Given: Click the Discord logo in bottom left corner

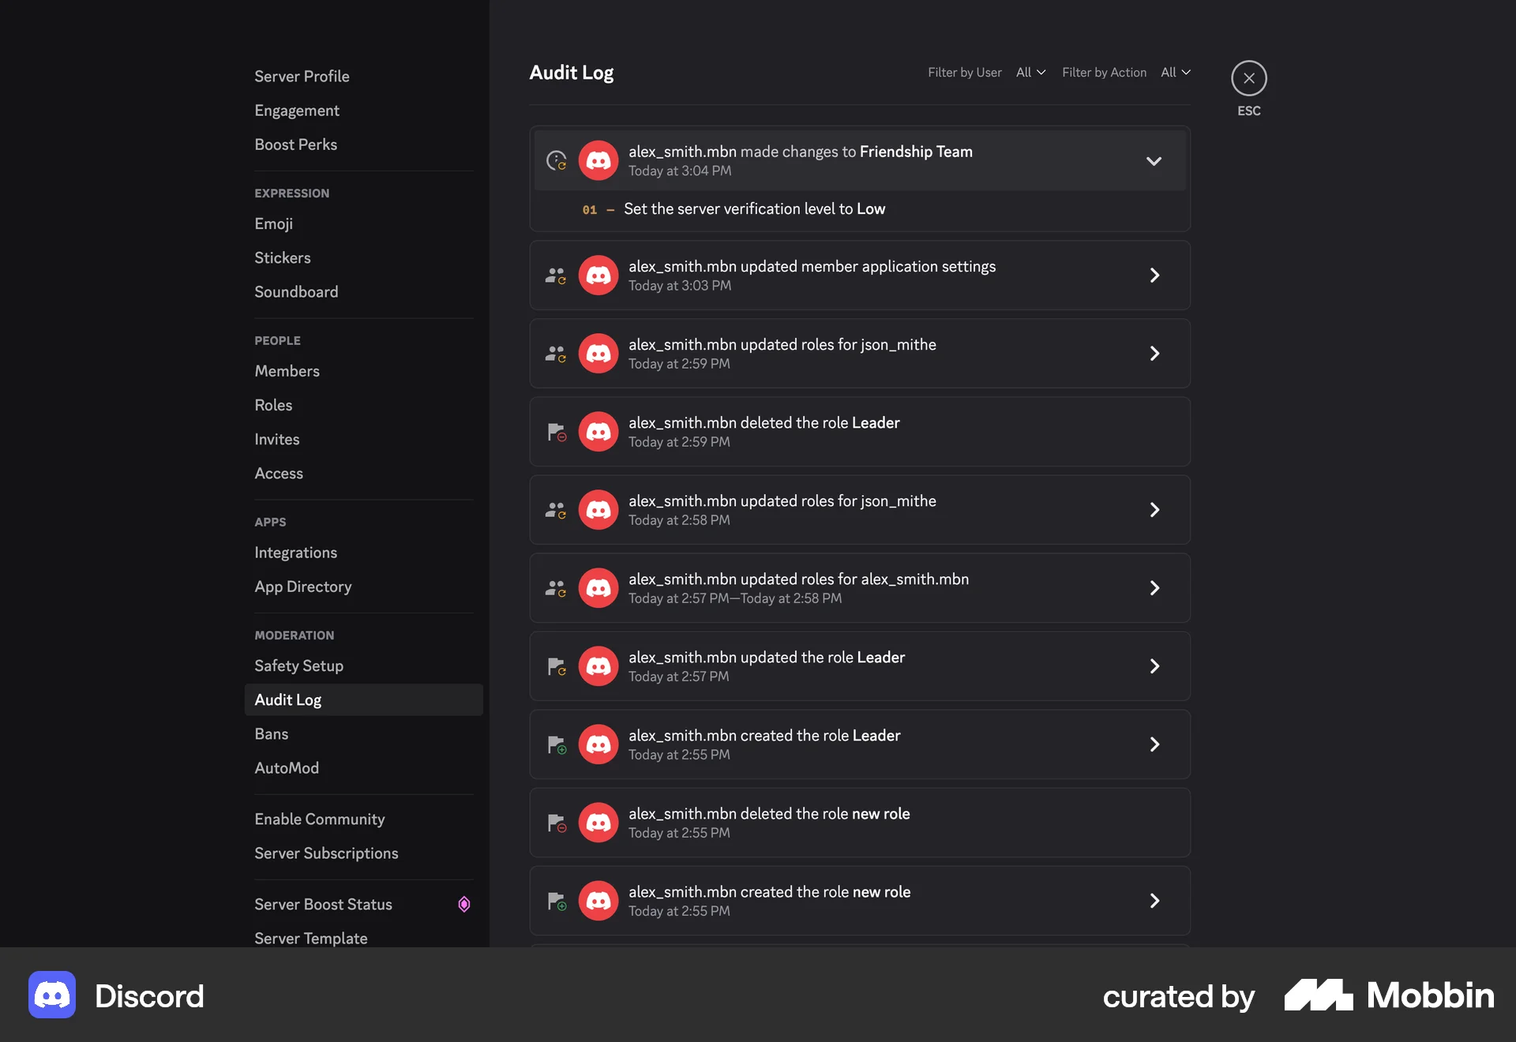Looking at the screenshot, I should [x=51, y=995].
